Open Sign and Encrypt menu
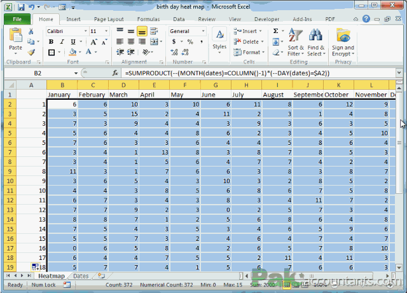Image resolution: width=407 pixels, height=293 pixels. (343, 43)
